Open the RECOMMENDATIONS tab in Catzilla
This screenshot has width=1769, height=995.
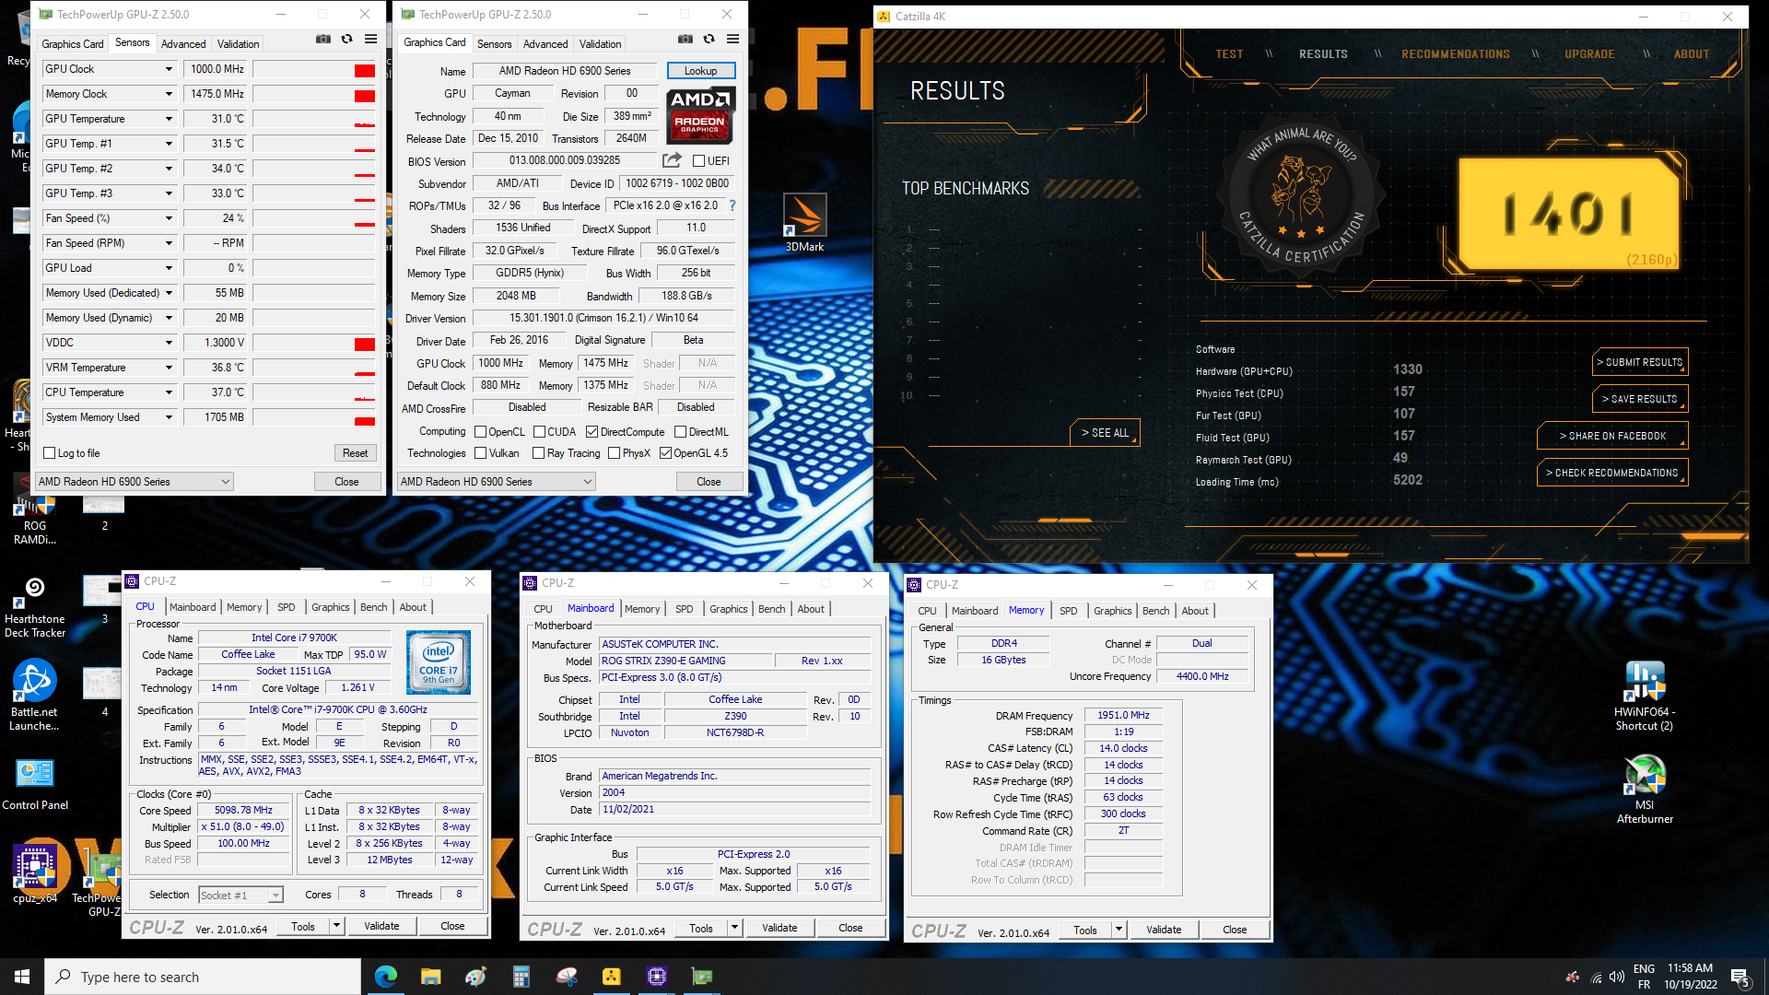coord(1456,54)
